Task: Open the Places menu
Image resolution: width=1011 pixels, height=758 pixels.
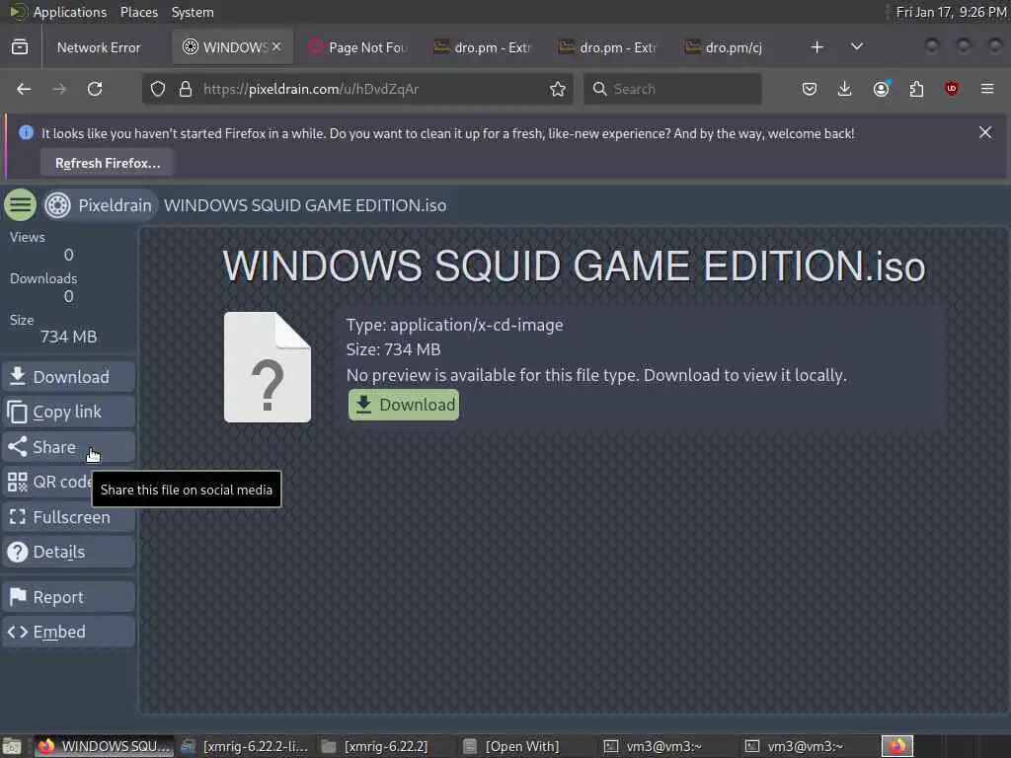Action: (138, 12)
